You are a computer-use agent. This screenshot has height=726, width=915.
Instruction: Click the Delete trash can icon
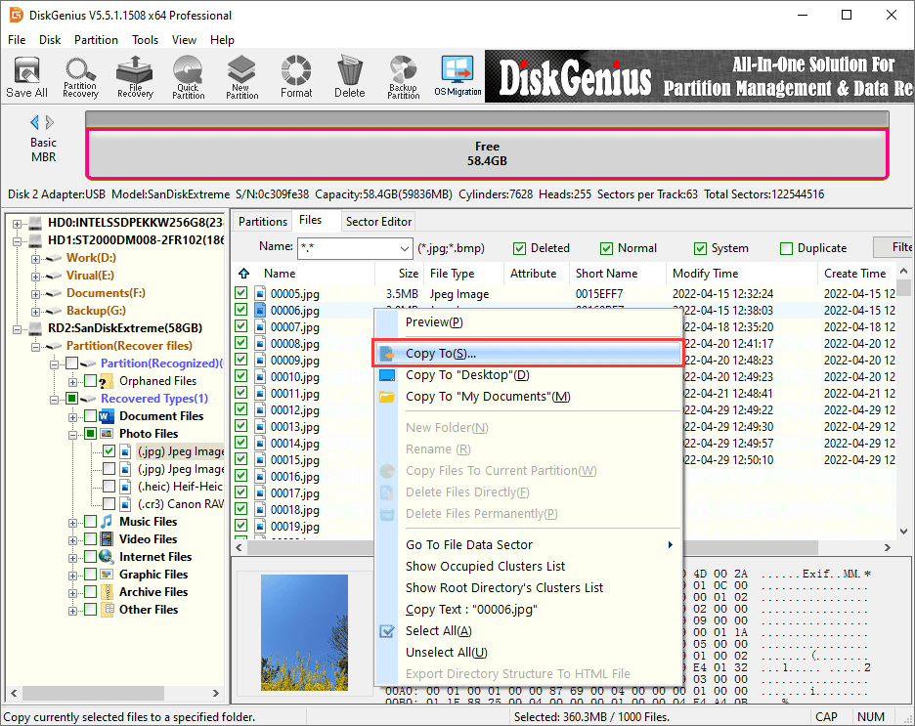350,76
